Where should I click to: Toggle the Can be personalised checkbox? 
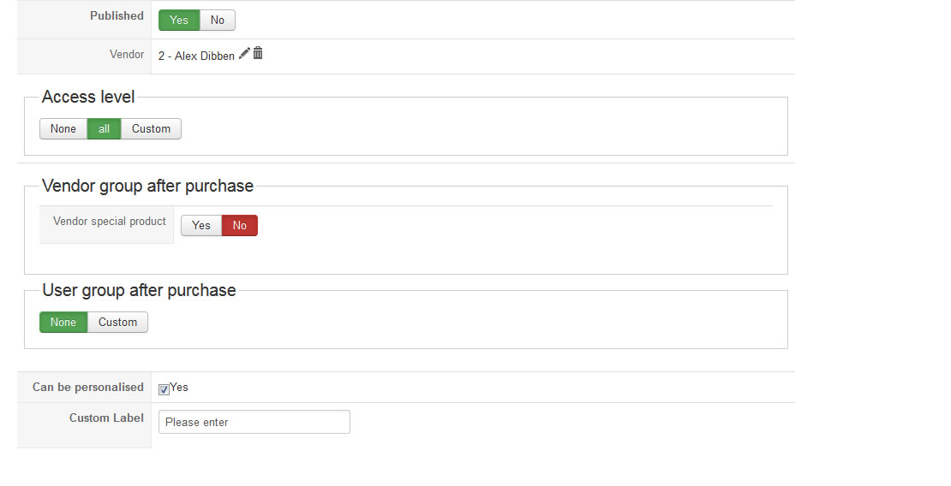164,389
